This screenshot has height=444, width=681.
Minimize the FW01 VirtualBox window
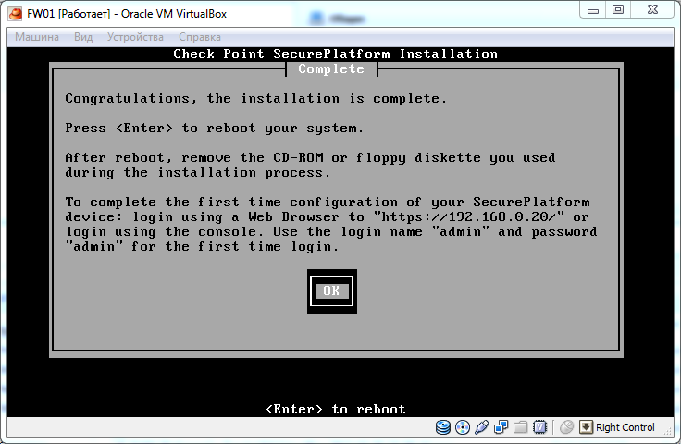point(593,10)
